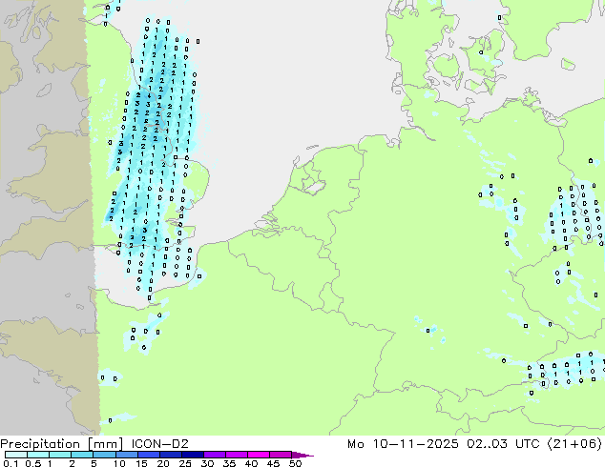Click the '45' legend value

pos(273,463)
